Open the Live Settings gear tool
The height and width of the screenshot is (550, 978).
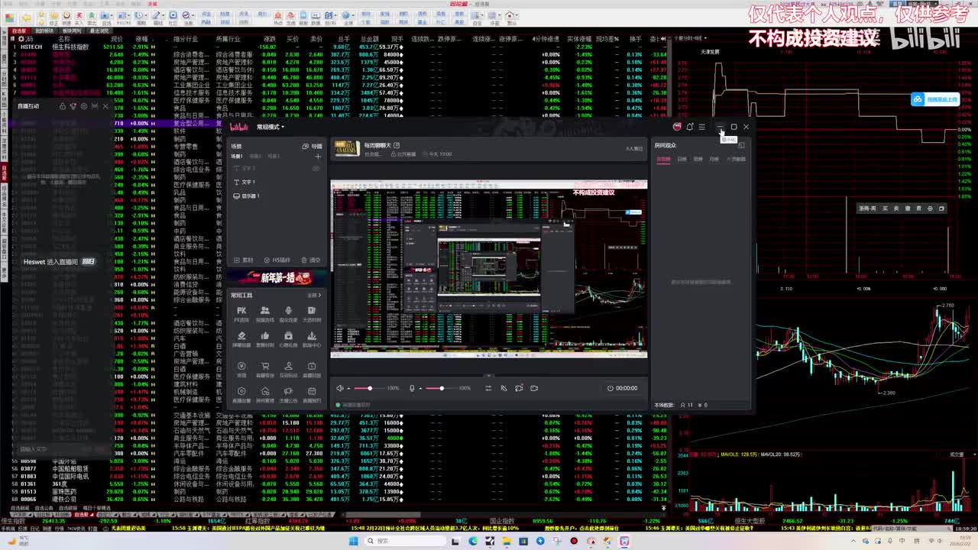click(241, 393)
